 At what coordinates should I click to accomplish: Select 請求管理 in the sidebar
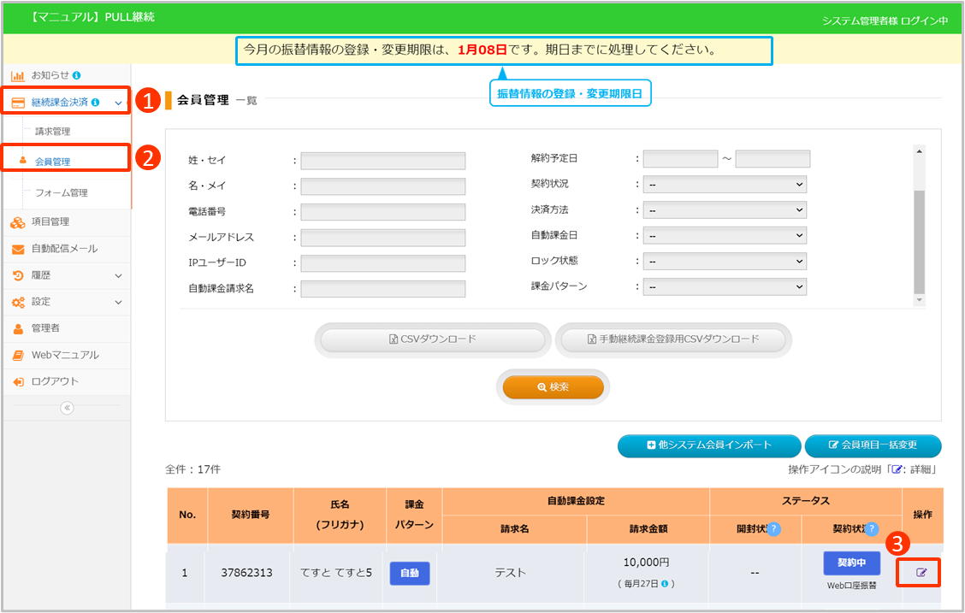coord(52,132)
